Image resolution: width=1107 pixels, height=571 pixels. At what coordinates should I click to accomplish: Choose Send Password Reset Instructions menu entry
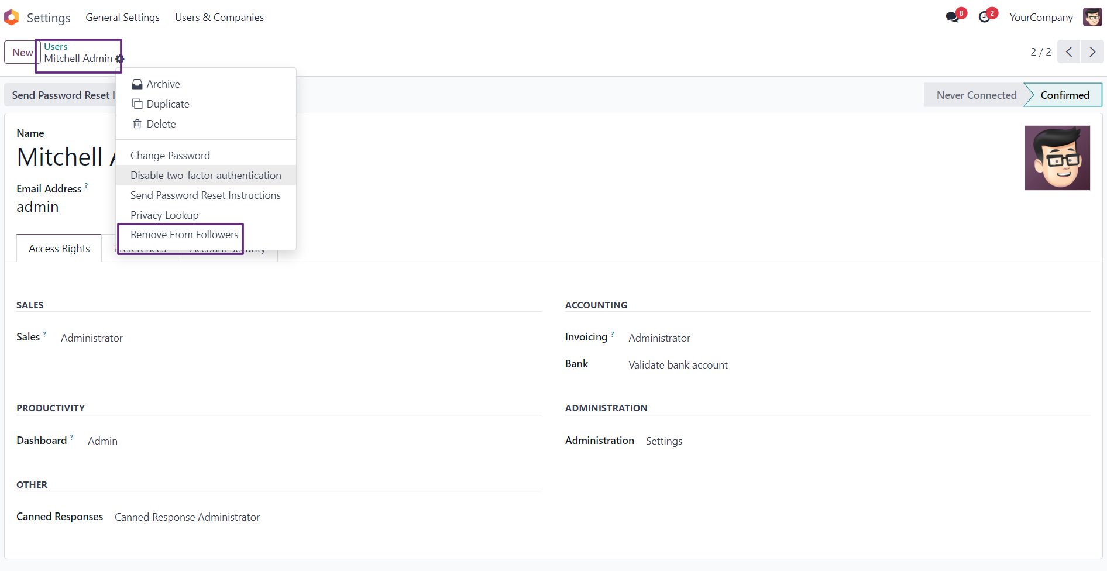[x=206, y=195]
